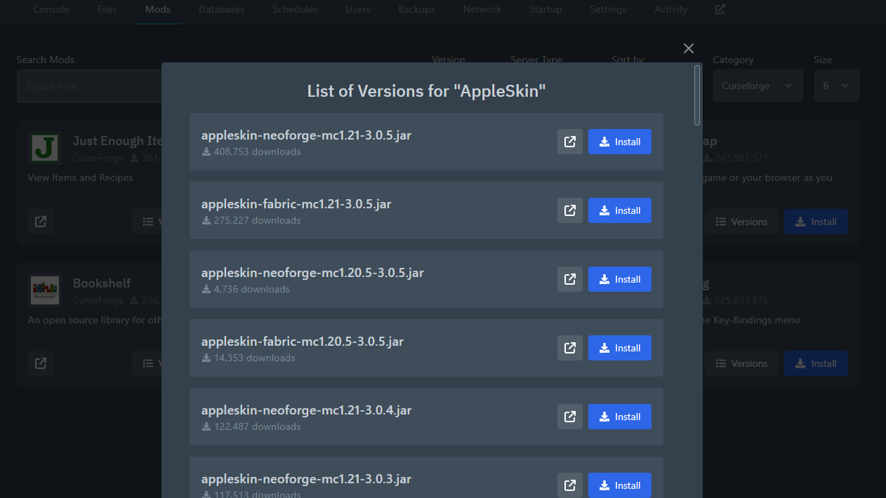Screen dimensions: 886x498
Task: Open external link for appleskin-neoforge-mc1.21-3.0.5.jar
Action: click(569, 142)
